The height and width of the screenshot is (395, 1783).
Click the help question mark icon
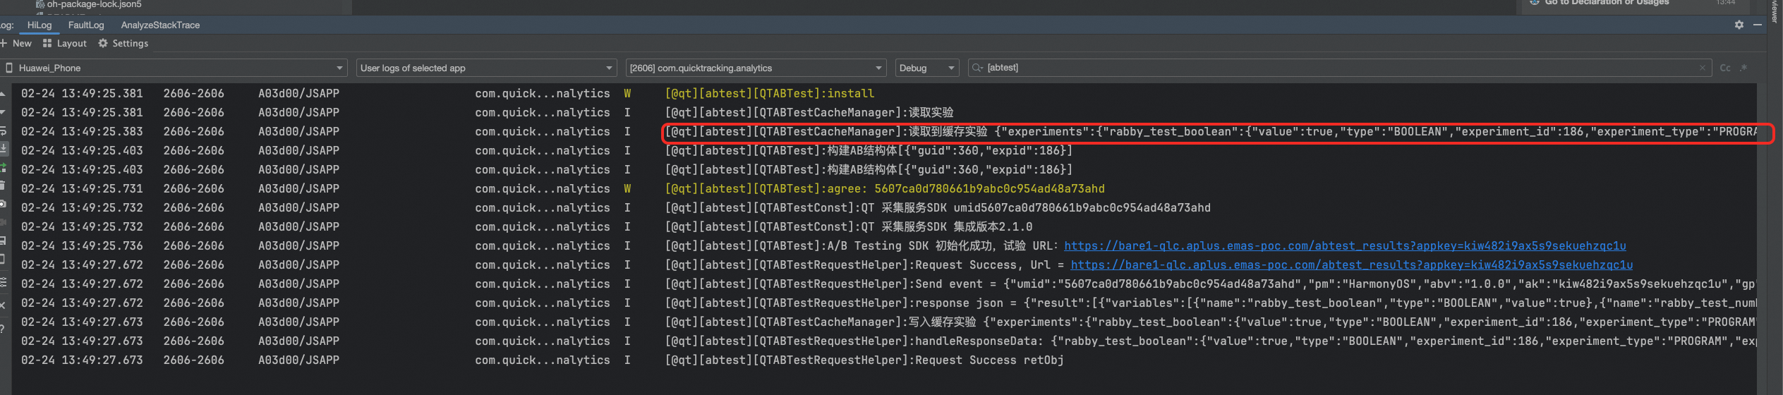coord(3,329)
